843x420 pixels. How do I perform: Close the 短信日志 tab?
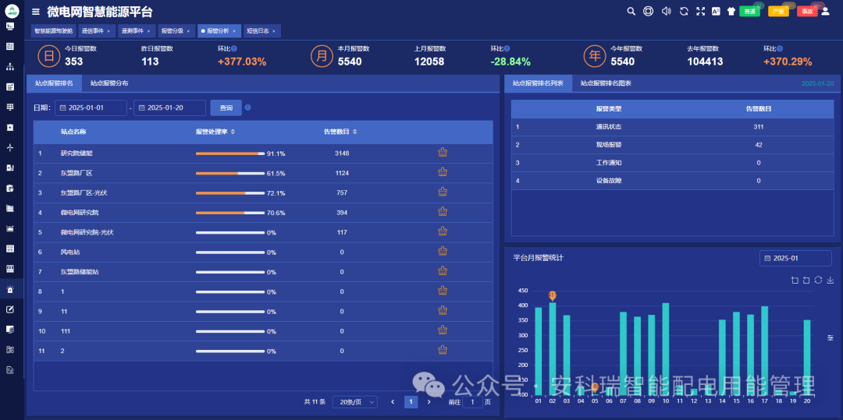(274, 31)
